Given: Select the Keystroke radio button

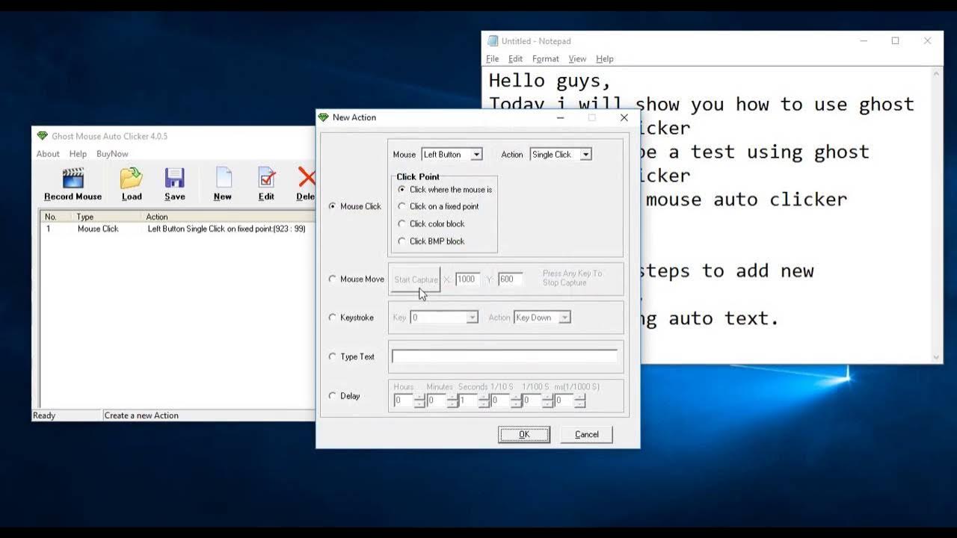Looking at the screenshot, I should tap(333, 318).
